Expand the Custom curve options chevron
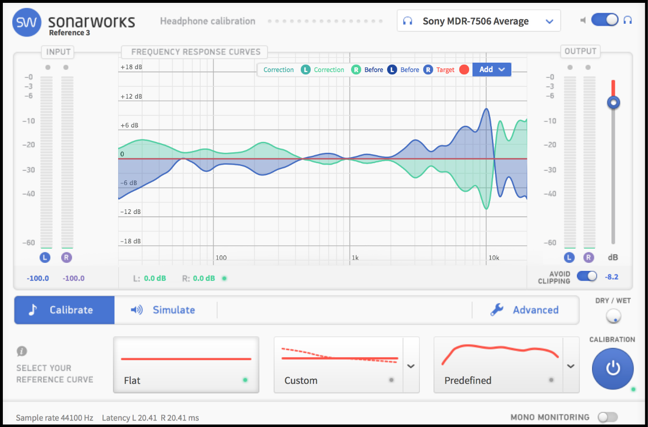 [411, 366]
